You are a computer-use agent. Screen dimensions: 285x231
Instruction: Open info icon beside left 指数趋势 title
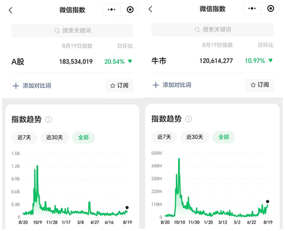(x=48, y=120)
